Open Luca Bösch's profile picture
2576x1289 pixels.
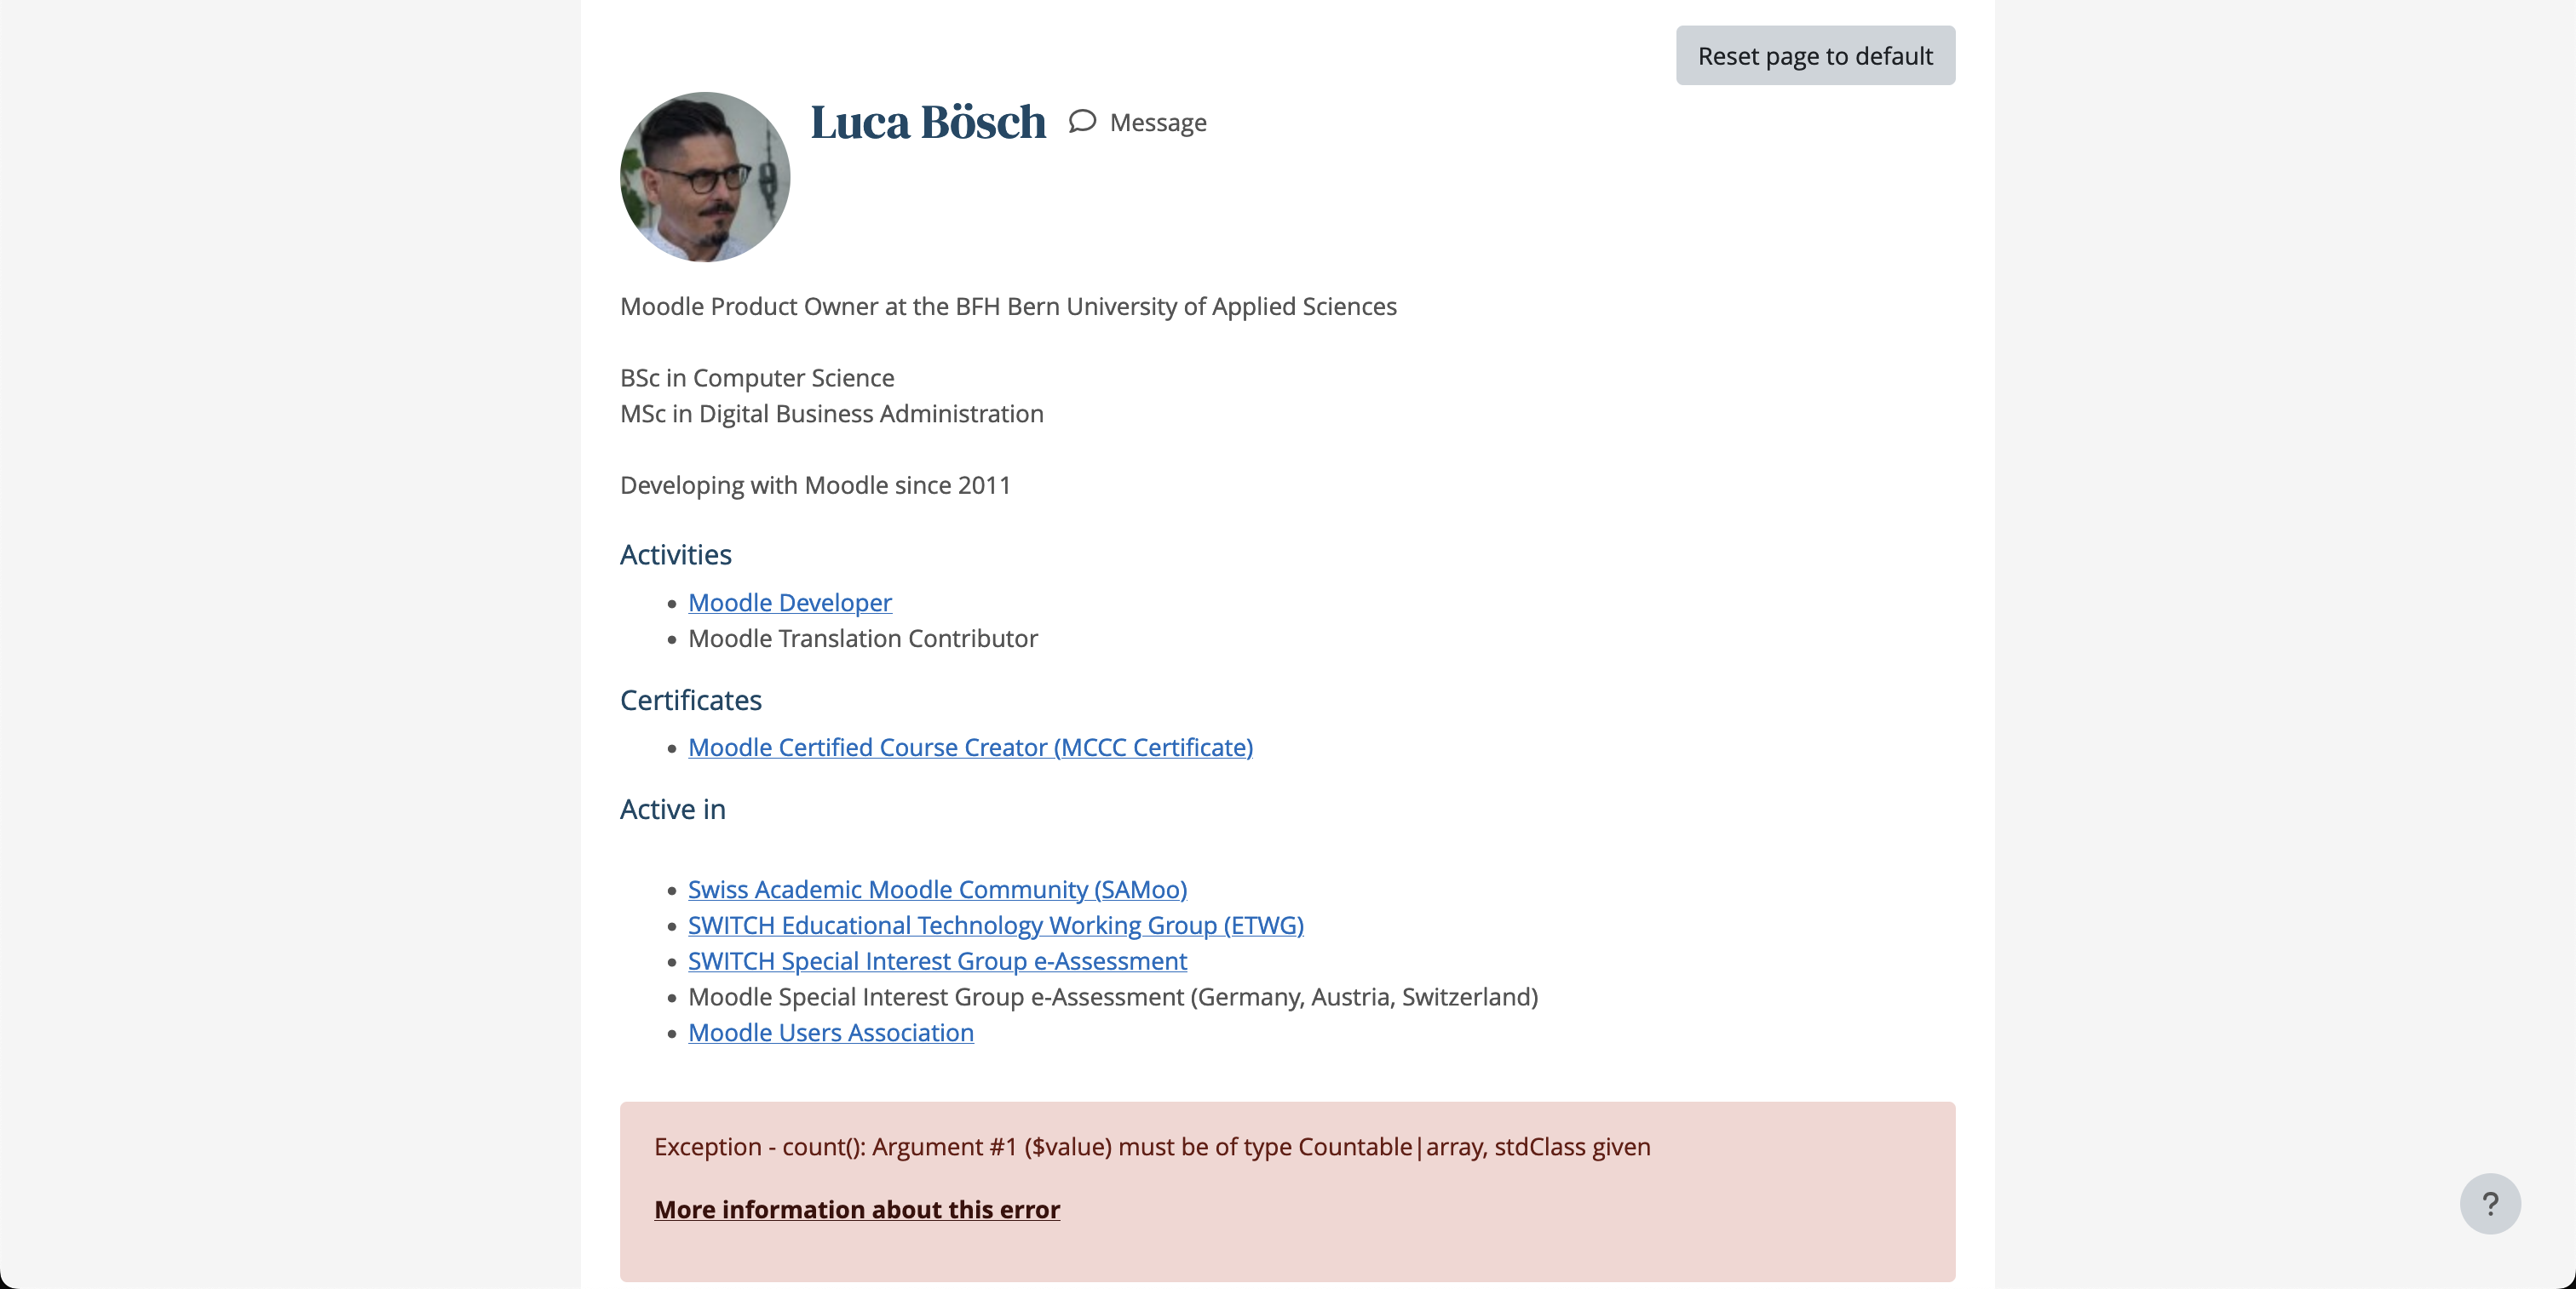click(705, 177)
